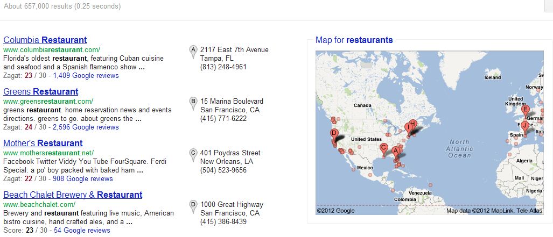Select red map marker D in California
553x237 pixels.
click(x=334, y=133)
